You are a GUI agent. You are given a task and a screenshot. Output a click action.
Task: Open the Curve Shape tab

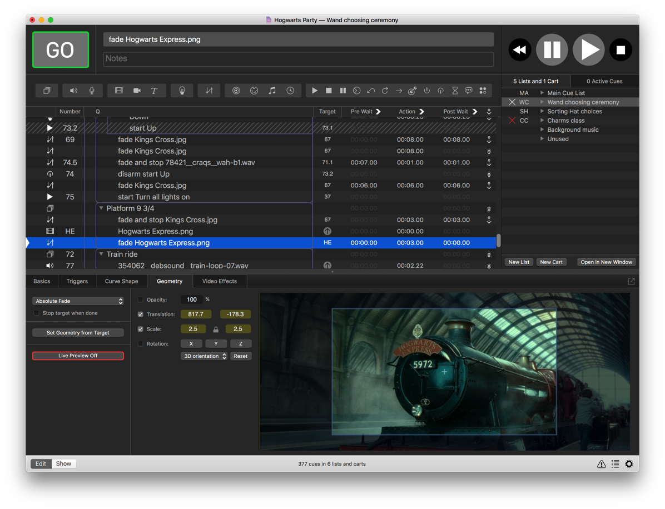coord(121,281)
